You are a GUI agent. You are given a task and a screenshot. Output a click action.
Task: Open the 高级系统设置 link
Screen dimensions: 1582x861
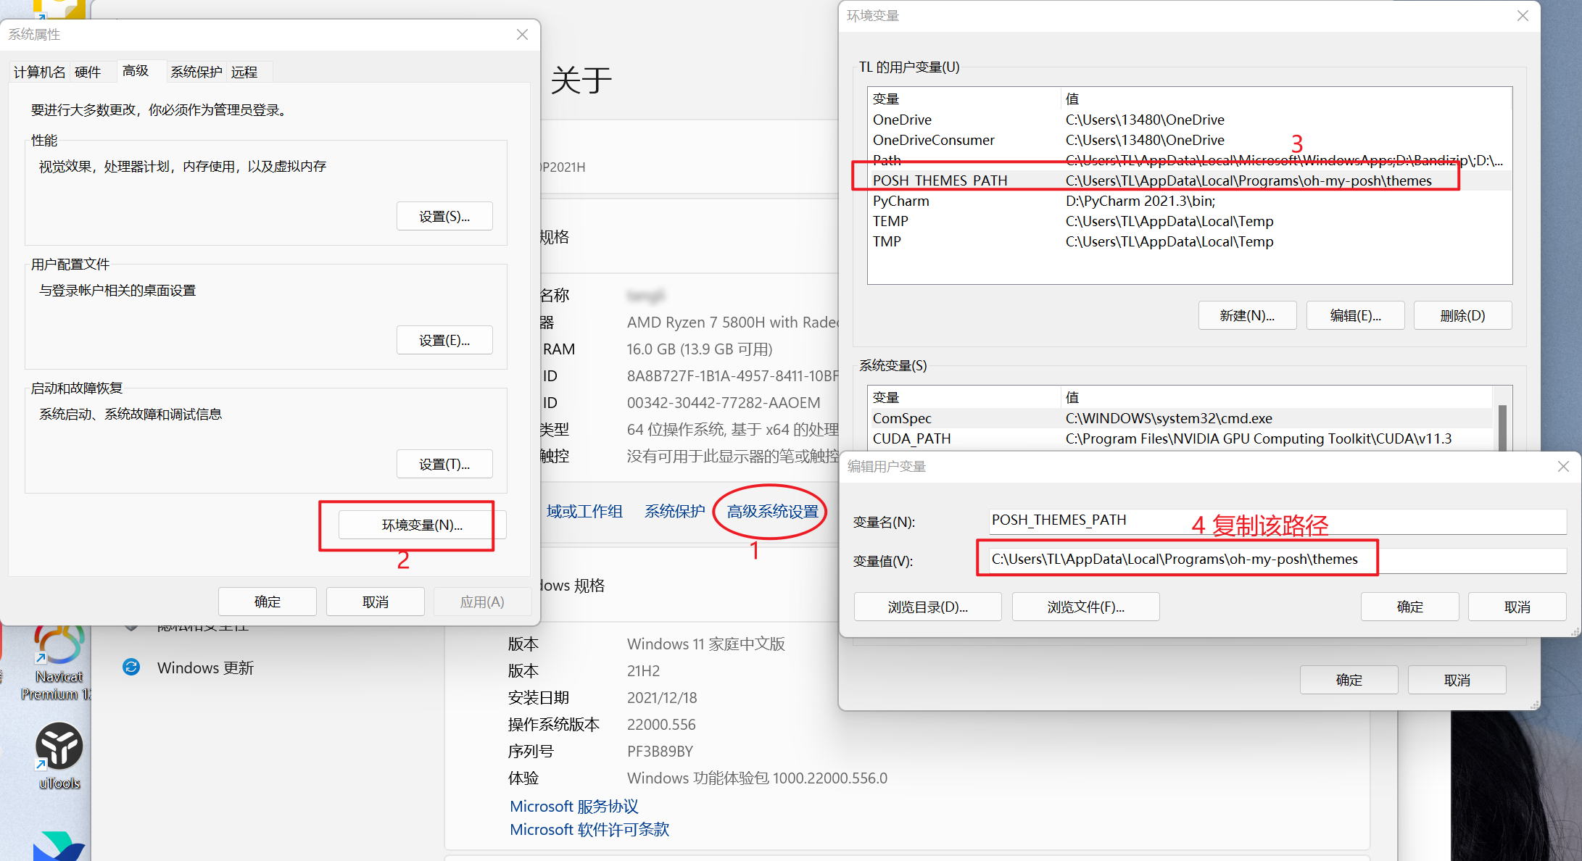point(770,511)
